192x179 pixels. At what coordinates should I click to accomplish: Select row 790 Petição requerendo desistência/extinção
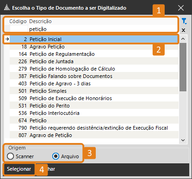click(94, 128)
